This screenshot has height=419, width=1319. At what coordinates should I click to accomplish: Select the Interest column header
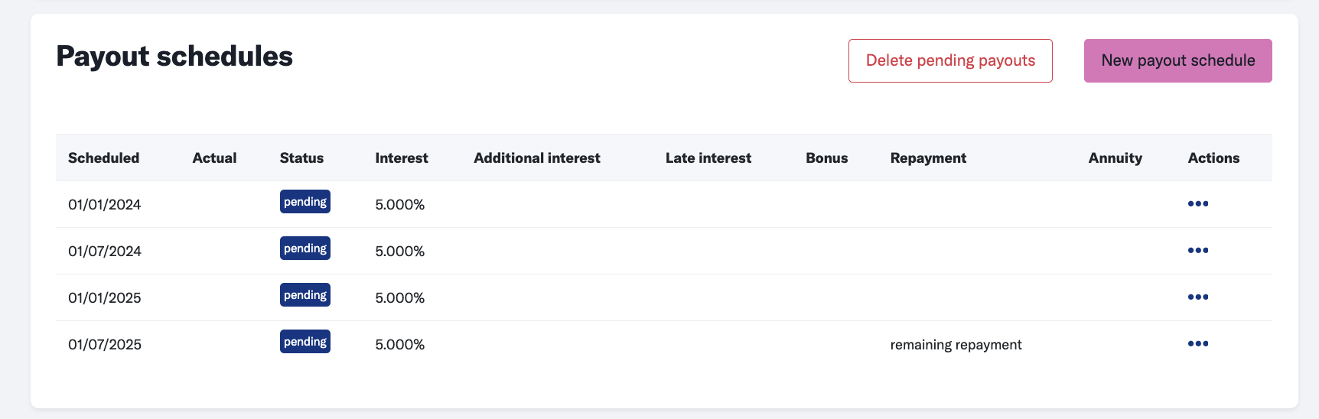(402, 158)
